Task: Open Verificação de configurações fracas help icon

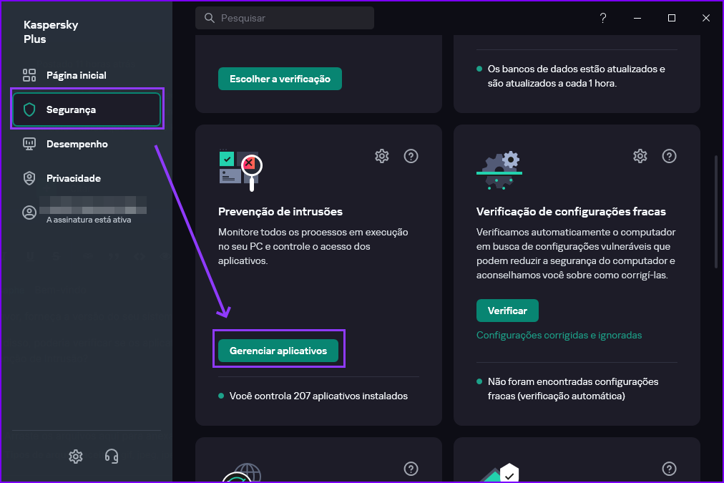Action: 669,156
